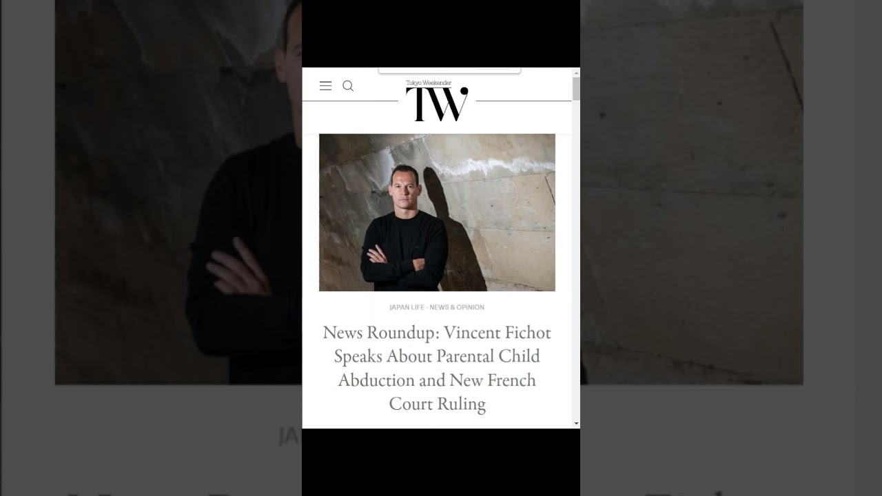This screenshot has height=496, width=882.
Task: Click the small Tokyo Weekender wordmark
Action: click(429, 83)
